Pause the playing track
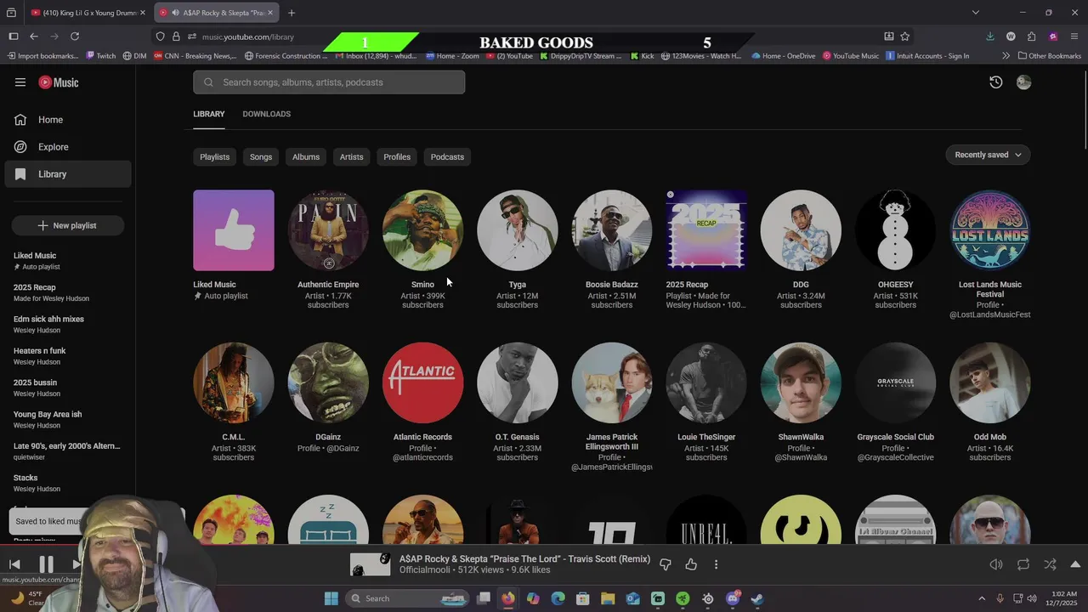The width and height of the screenshot is (1088, 612). [x=46, y=564]
